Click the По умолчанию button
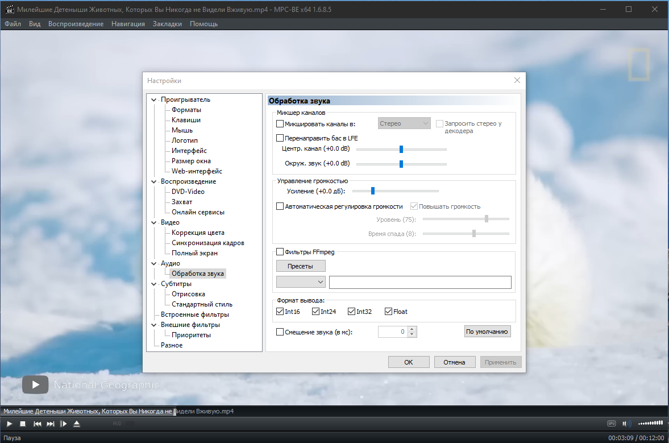This screenshot has width=669, height=443. (x=487, y=332)
